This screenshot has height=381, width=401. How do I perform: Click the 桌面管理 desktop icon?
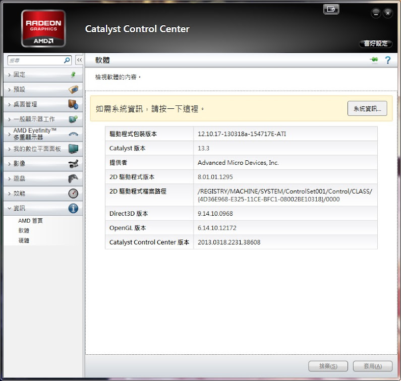coord(73,104)
